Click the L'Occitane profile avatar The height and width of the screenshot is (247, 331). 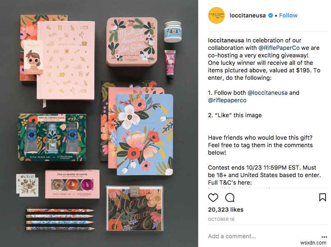tap(217, 15)
